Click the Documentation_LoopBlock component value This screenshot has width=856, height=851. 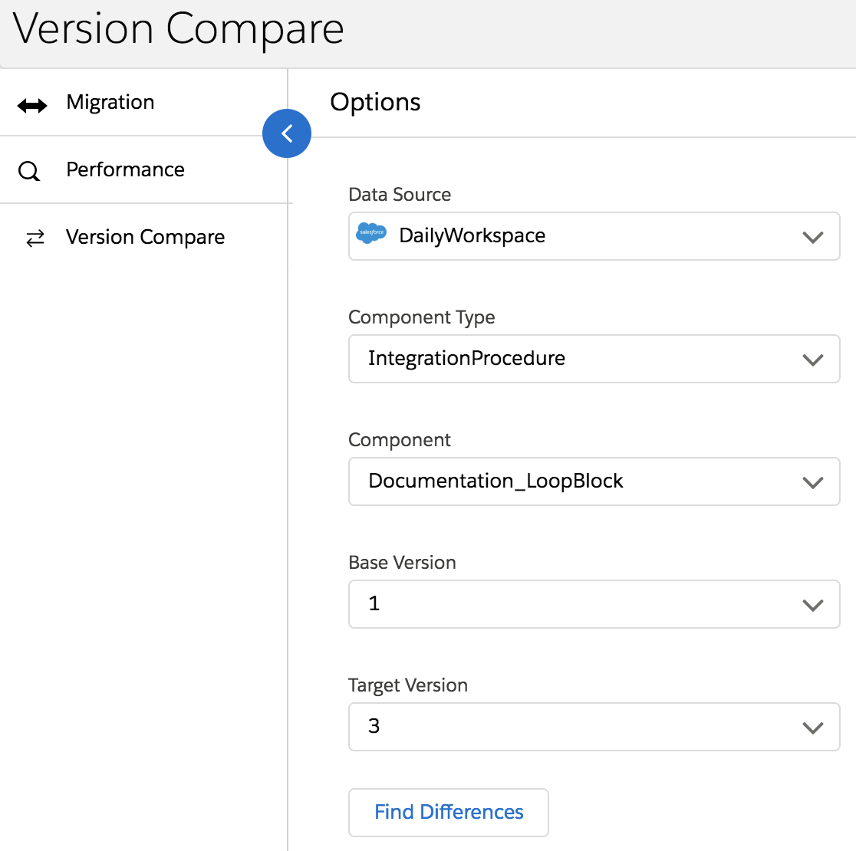click(x=495, y=481)
